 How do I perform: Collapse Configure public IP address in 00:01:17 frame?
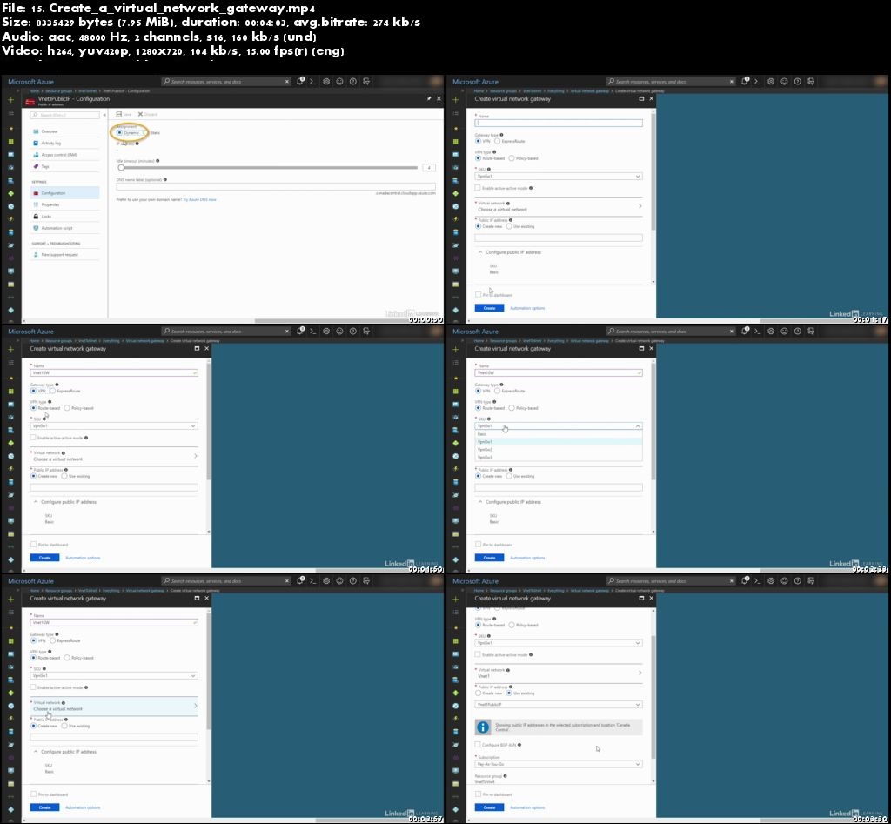coord(480,251)
